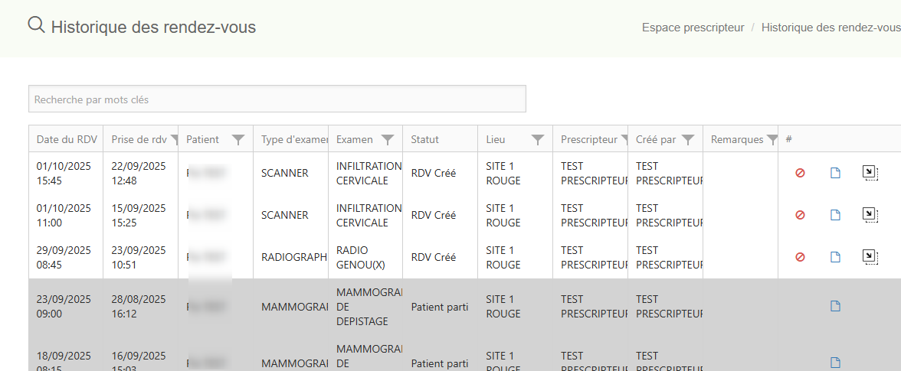Cancel the 29/09/2025 radiography appointment
Viewport: 901px width, 371px height.
click(800, 257)
